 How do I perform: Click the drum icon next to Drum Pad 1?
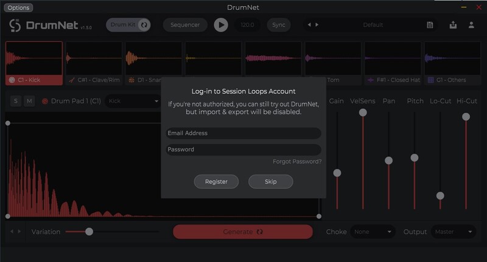click(44, 101)
